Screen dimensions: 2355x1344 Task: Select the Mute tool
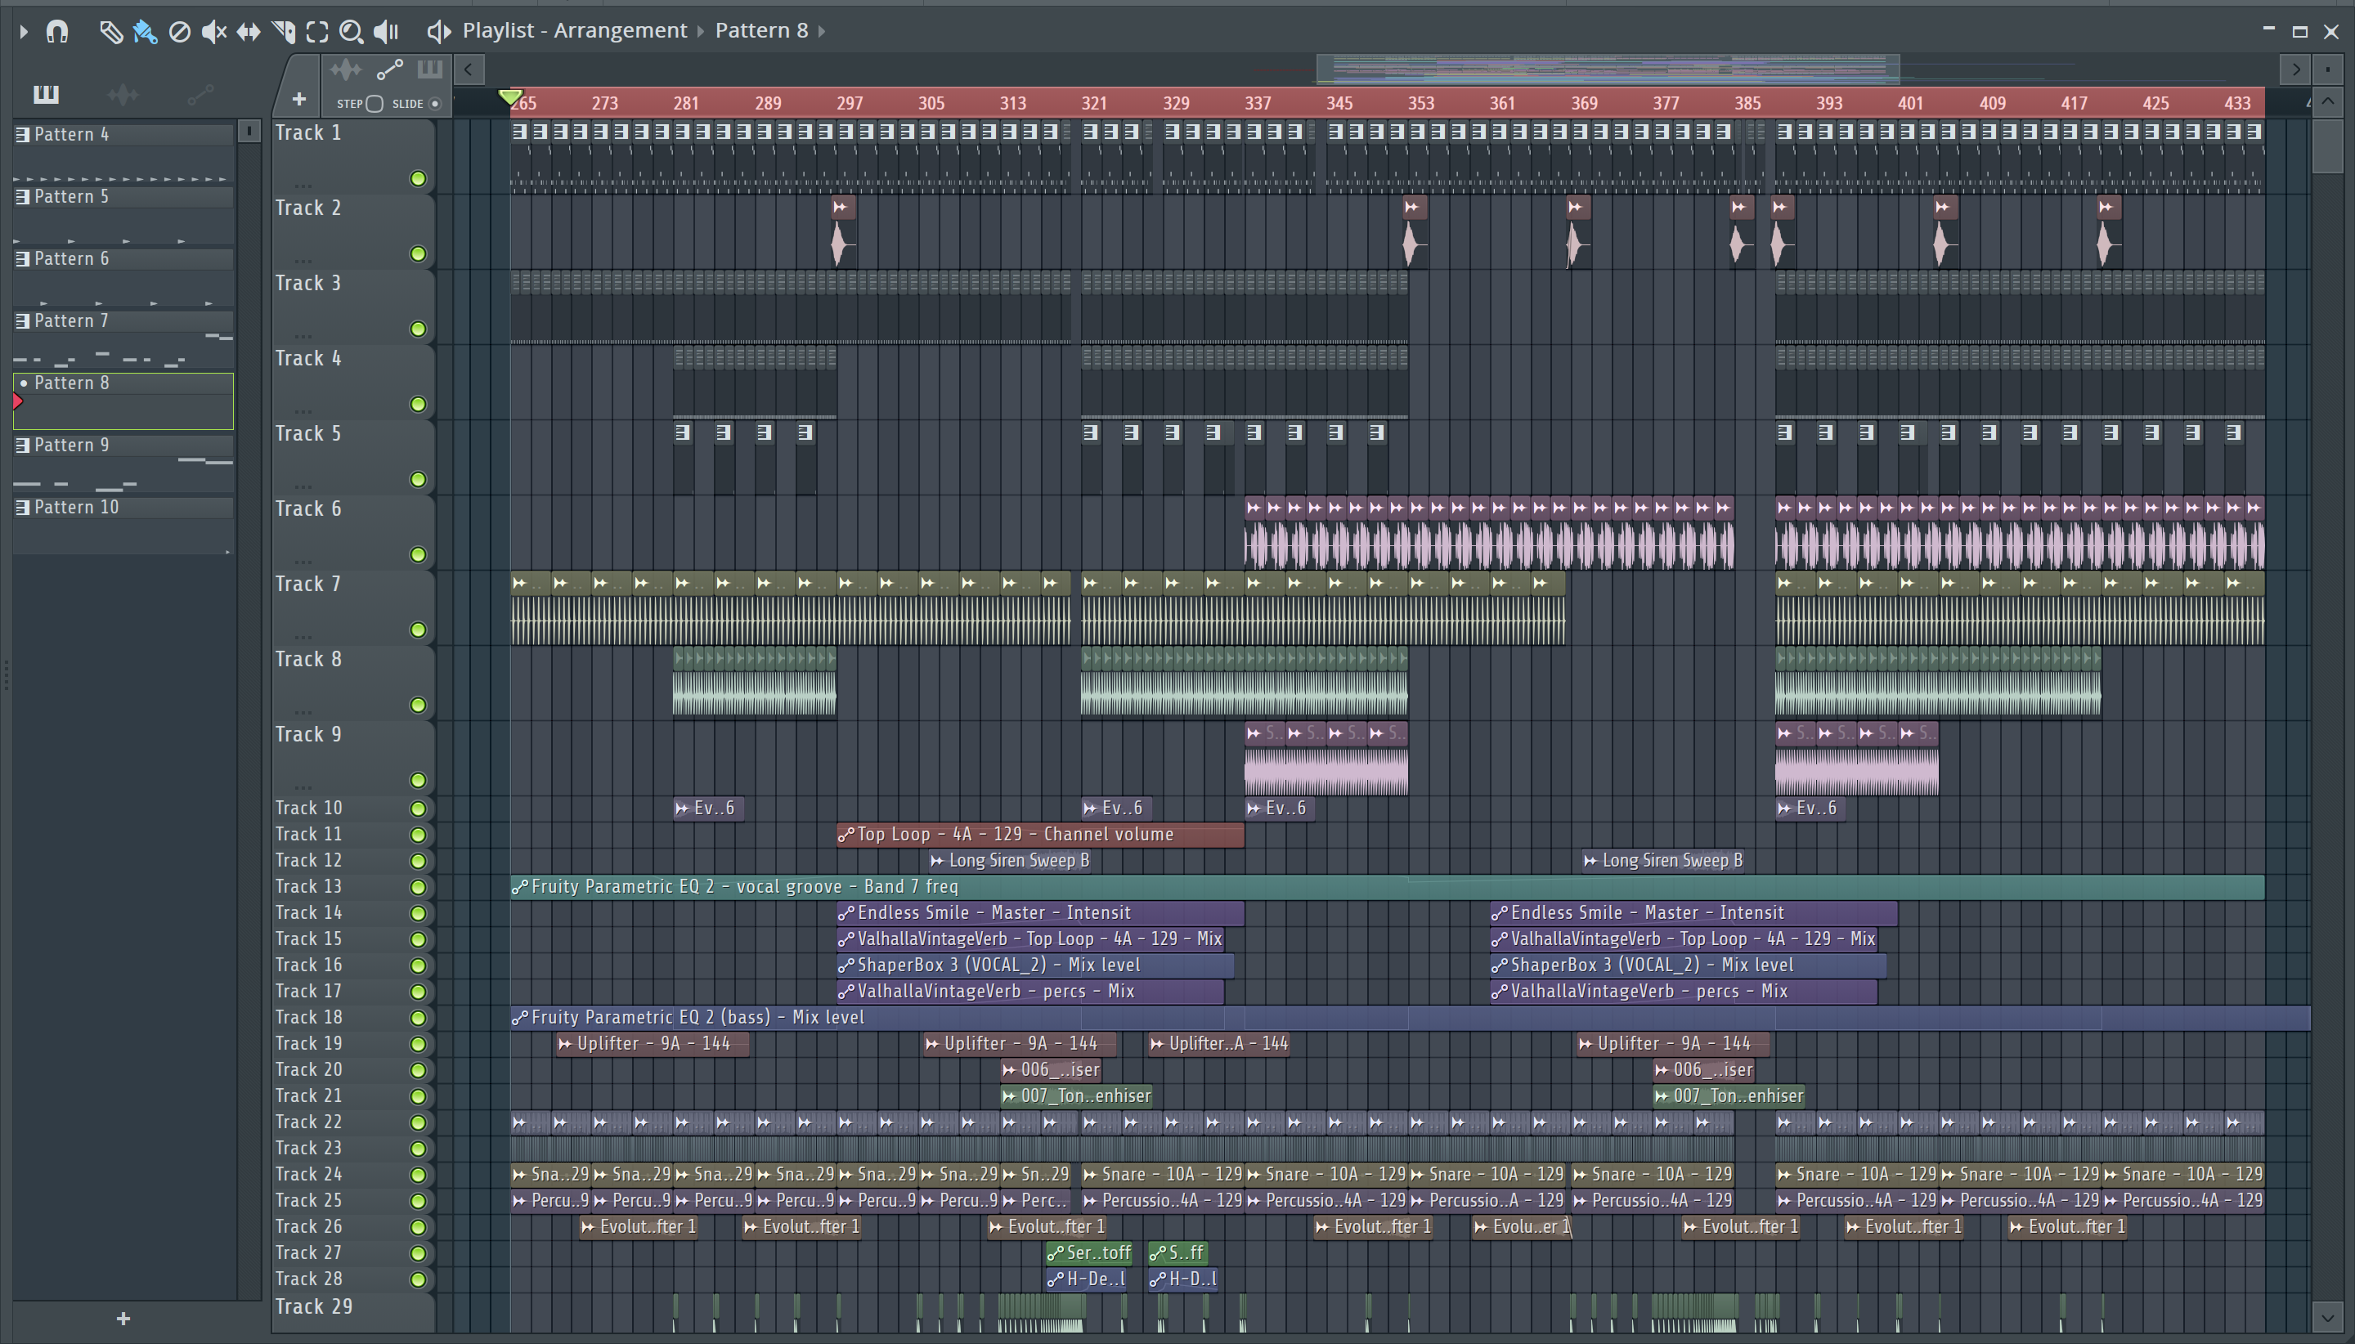point(214,33)
